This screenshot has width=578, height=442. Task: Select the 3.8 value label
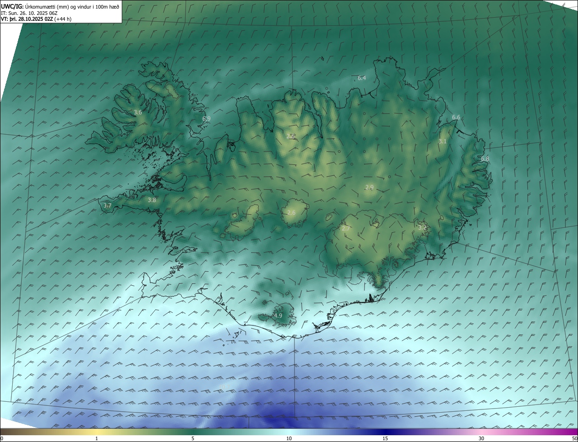(x=152, y=200)
